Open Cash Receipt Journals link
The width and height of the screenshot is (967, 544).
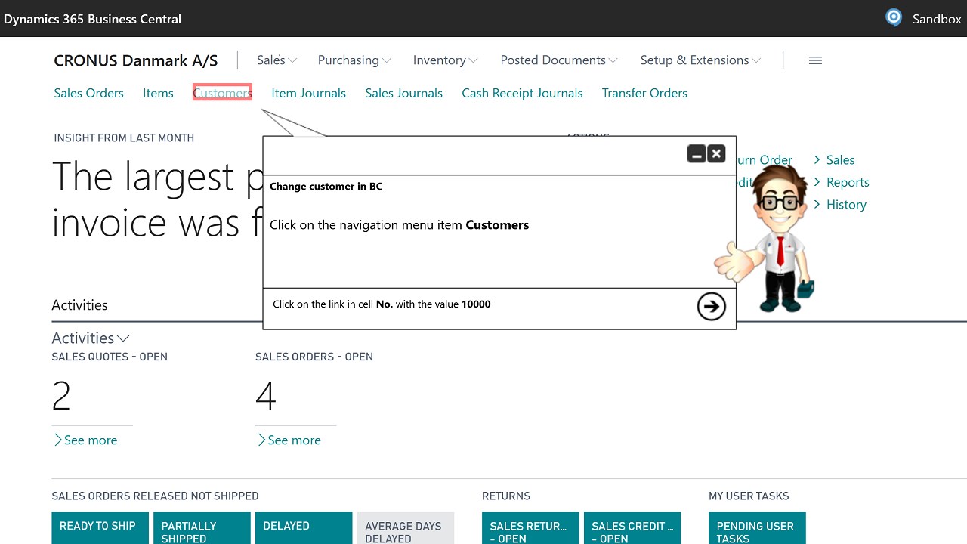pyautogui.click(x=522, y=93)
